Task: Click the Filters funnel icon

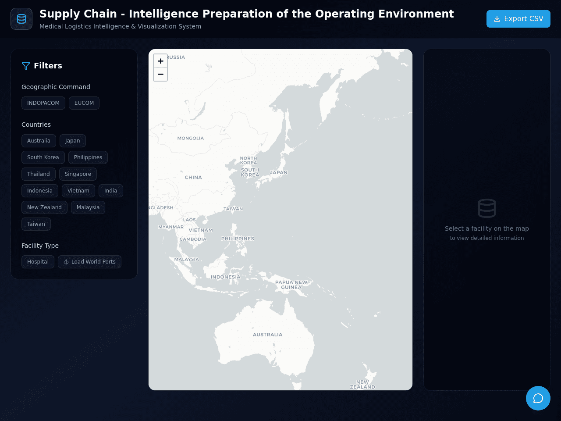Action: tap(26, 66)
